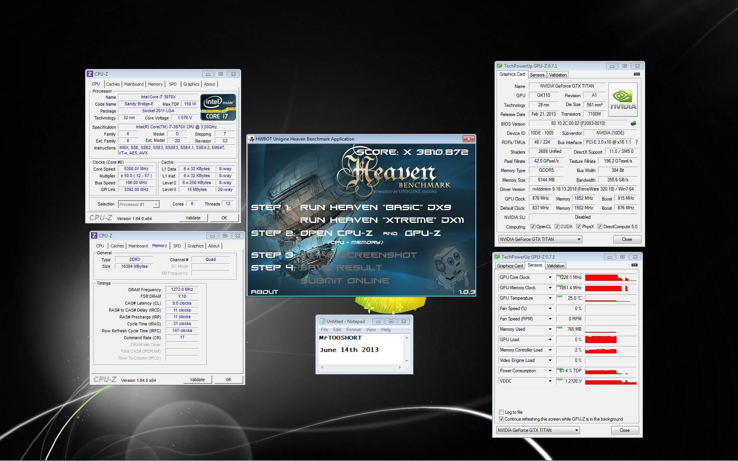The height and width of the screenshot is (461, 738).
Task: Close the Untitled Notepad window
Action: [x=404, y=322]
